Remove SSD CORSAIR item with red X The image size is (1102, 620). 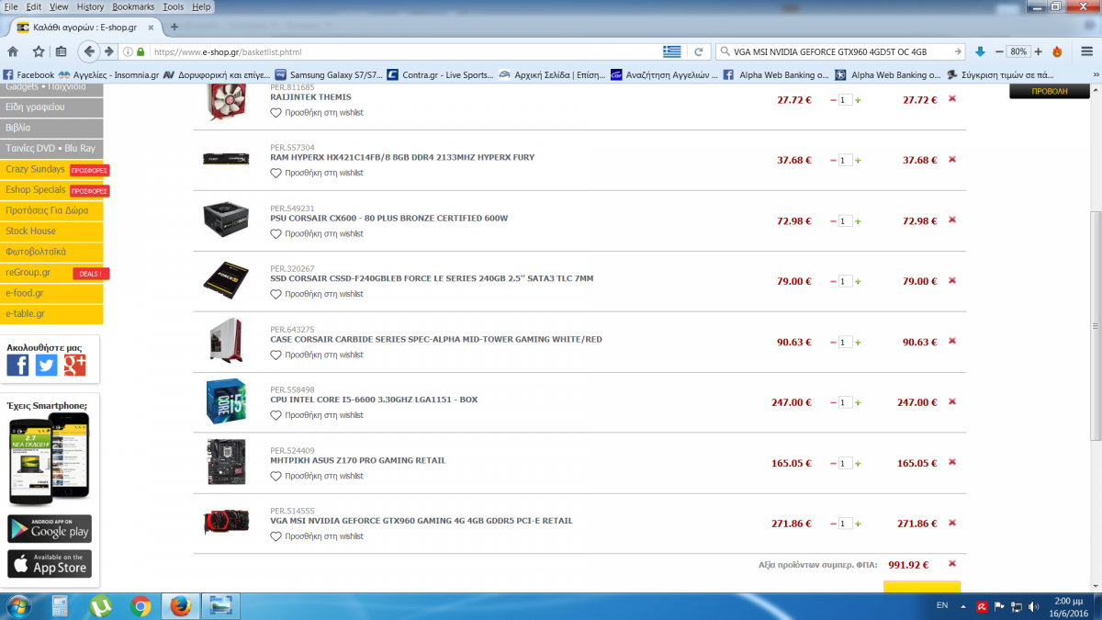click(x=952, y=280)
